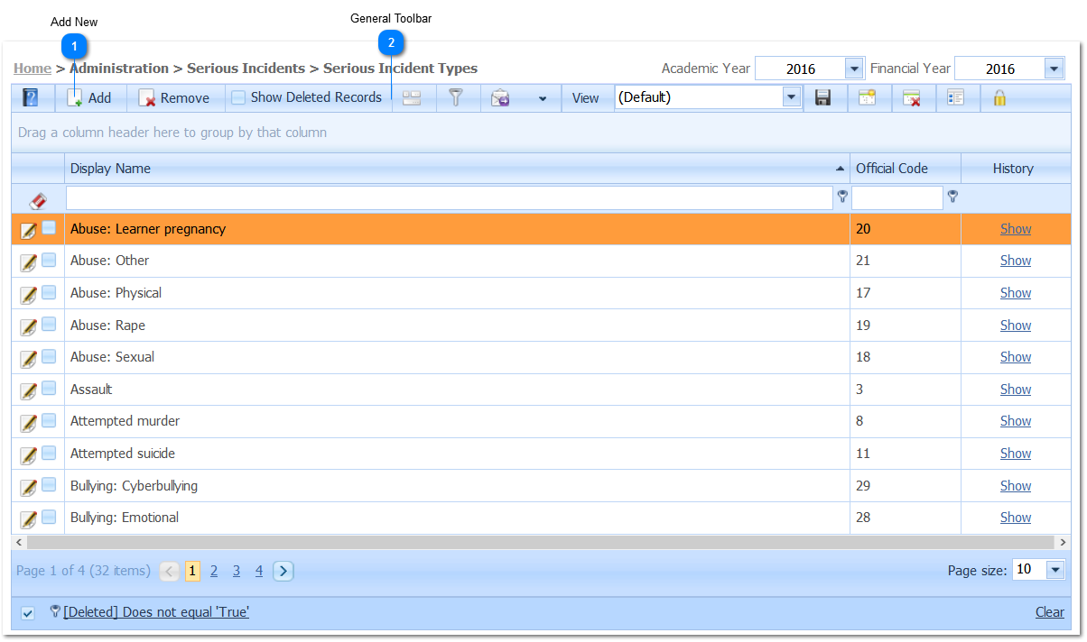Click the help book icon in toolbar

click(x=30, y=98)
